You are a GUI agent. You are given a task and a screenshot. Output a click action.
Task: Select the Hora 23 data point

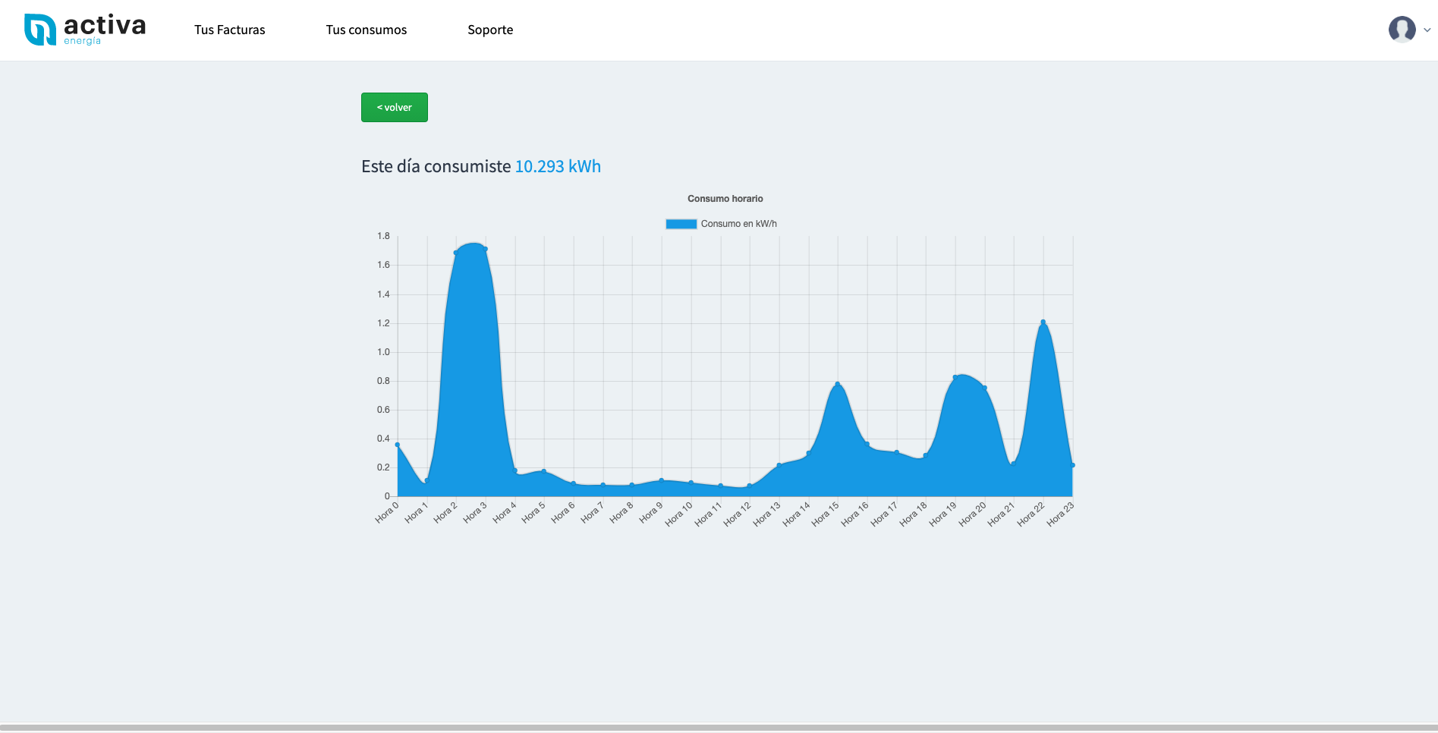(1072, 465)
